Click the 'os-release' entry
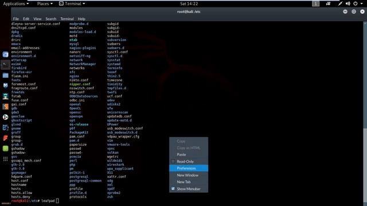The width and height of the screenshot is (367, 206). [x=79, y=125]
